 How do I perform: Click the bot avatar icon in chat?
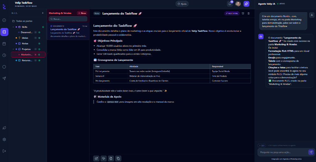coord(261,37)
